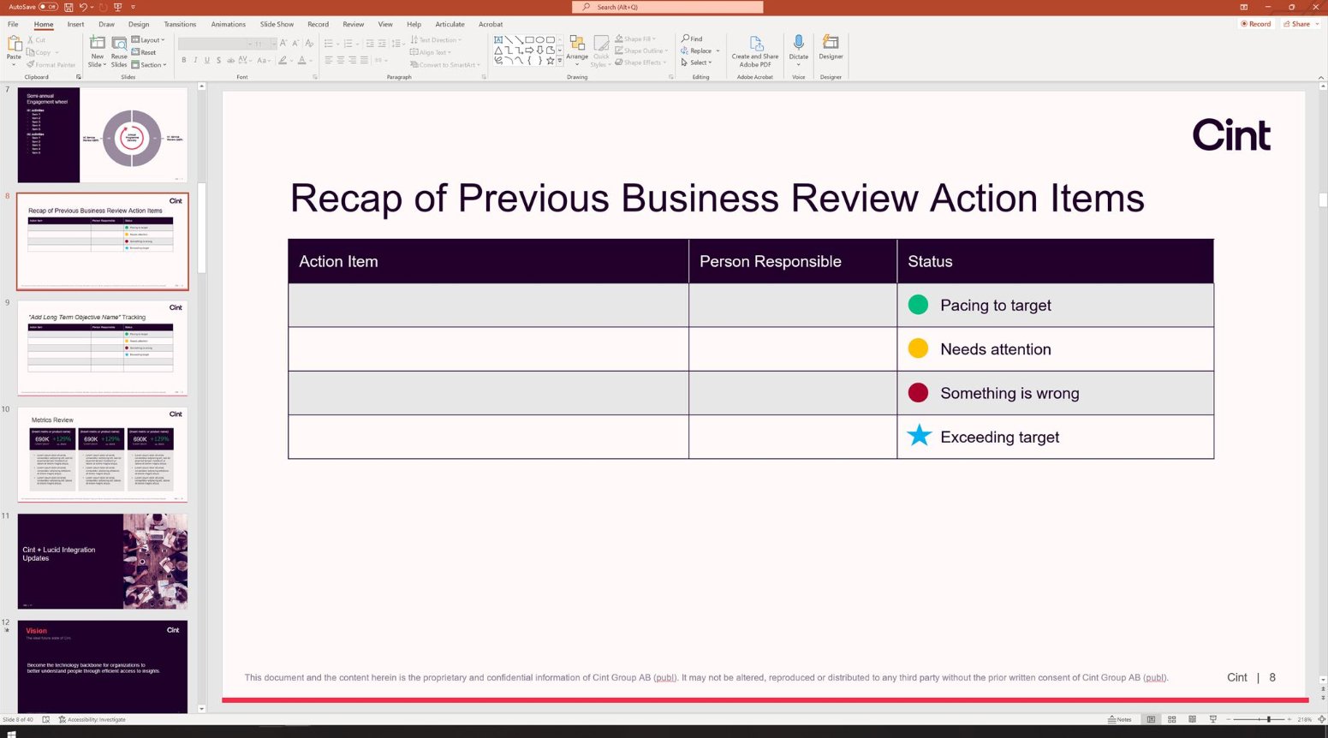Open the Arrange shapes menu
Screen dimensions: 1328x738
(x=577, y=50)
